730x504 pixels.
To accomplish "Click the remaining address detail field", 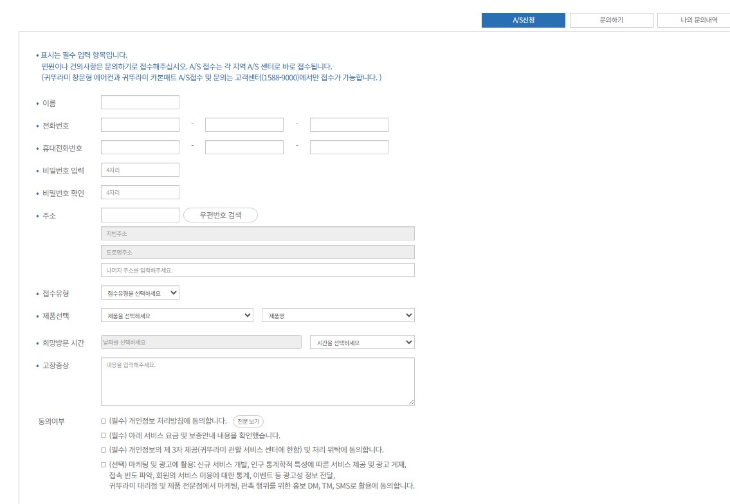I will pos(257,270).
